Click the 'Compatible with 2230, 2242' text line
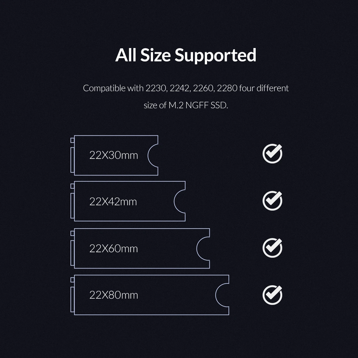The width and height of the screenshot is (358, 358). [186, 88]
